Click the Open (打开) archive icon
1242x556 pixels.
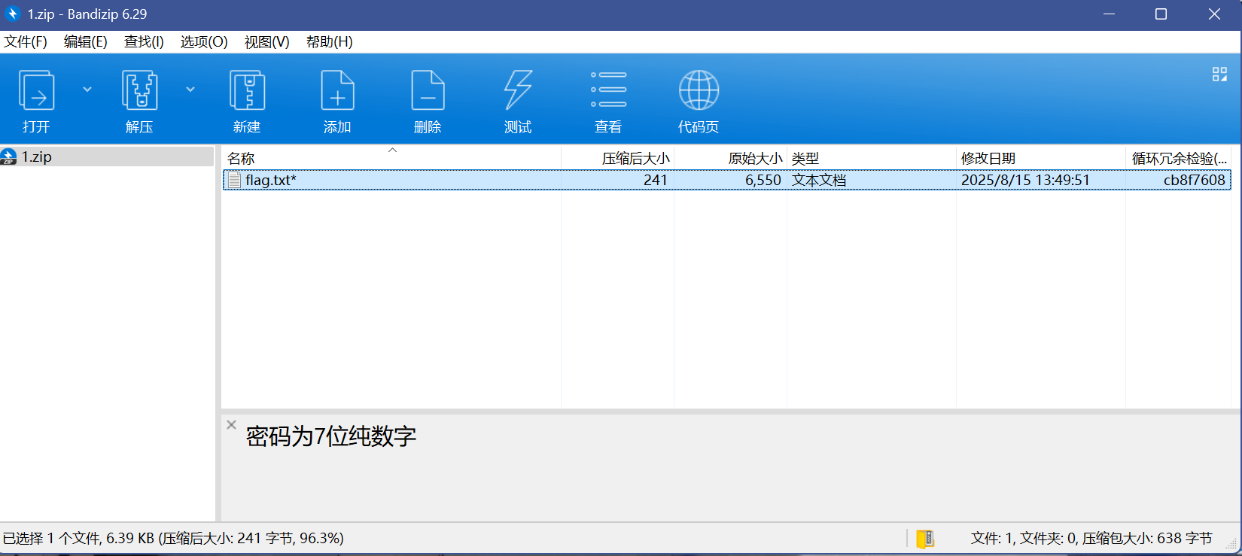(36, 92)
